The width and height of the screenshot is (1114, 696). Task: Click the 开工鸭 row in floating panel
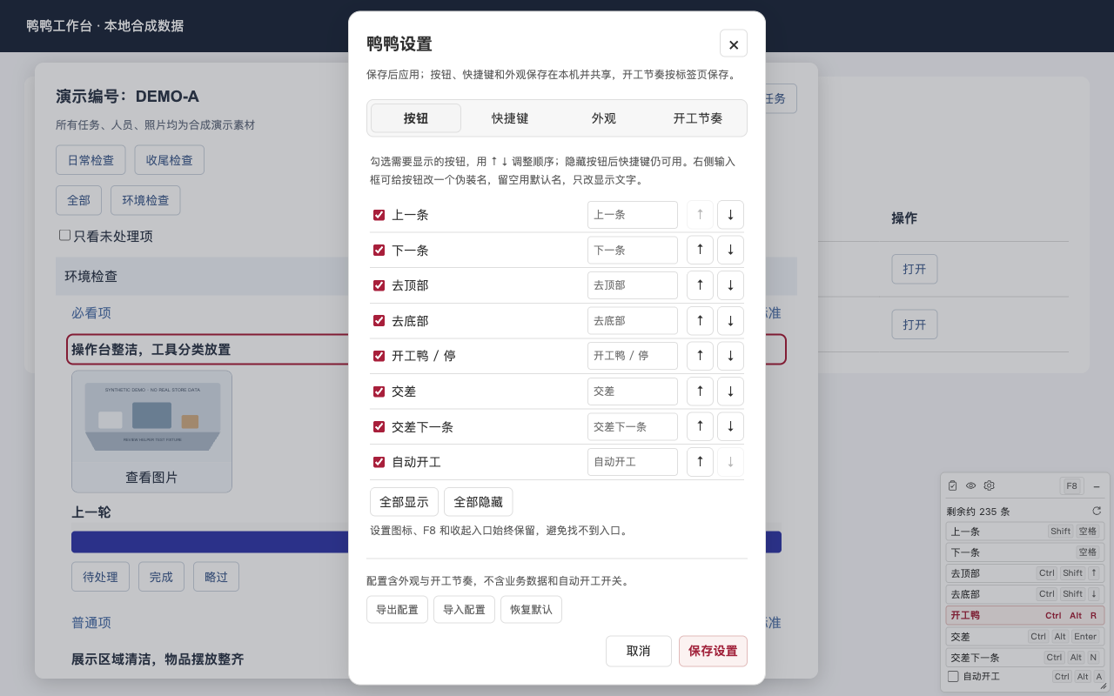1025,615
